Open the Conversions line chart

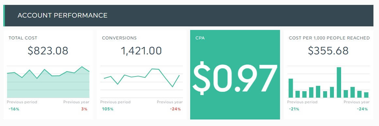tap(142, 82)
